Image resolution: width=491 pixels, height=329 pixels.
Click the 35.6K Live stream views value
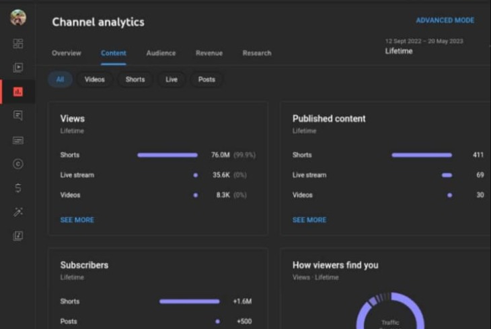pyautogui.click(x=221, y=175)
